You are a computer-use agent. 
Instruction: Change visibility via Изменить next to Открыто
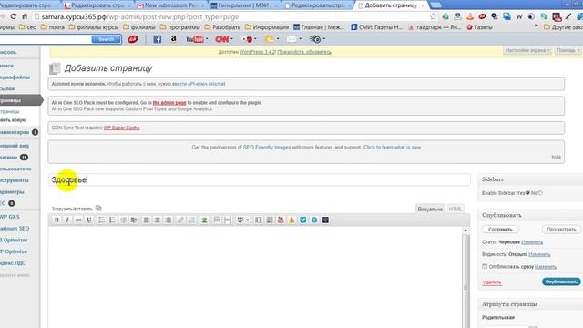(539, 254)
